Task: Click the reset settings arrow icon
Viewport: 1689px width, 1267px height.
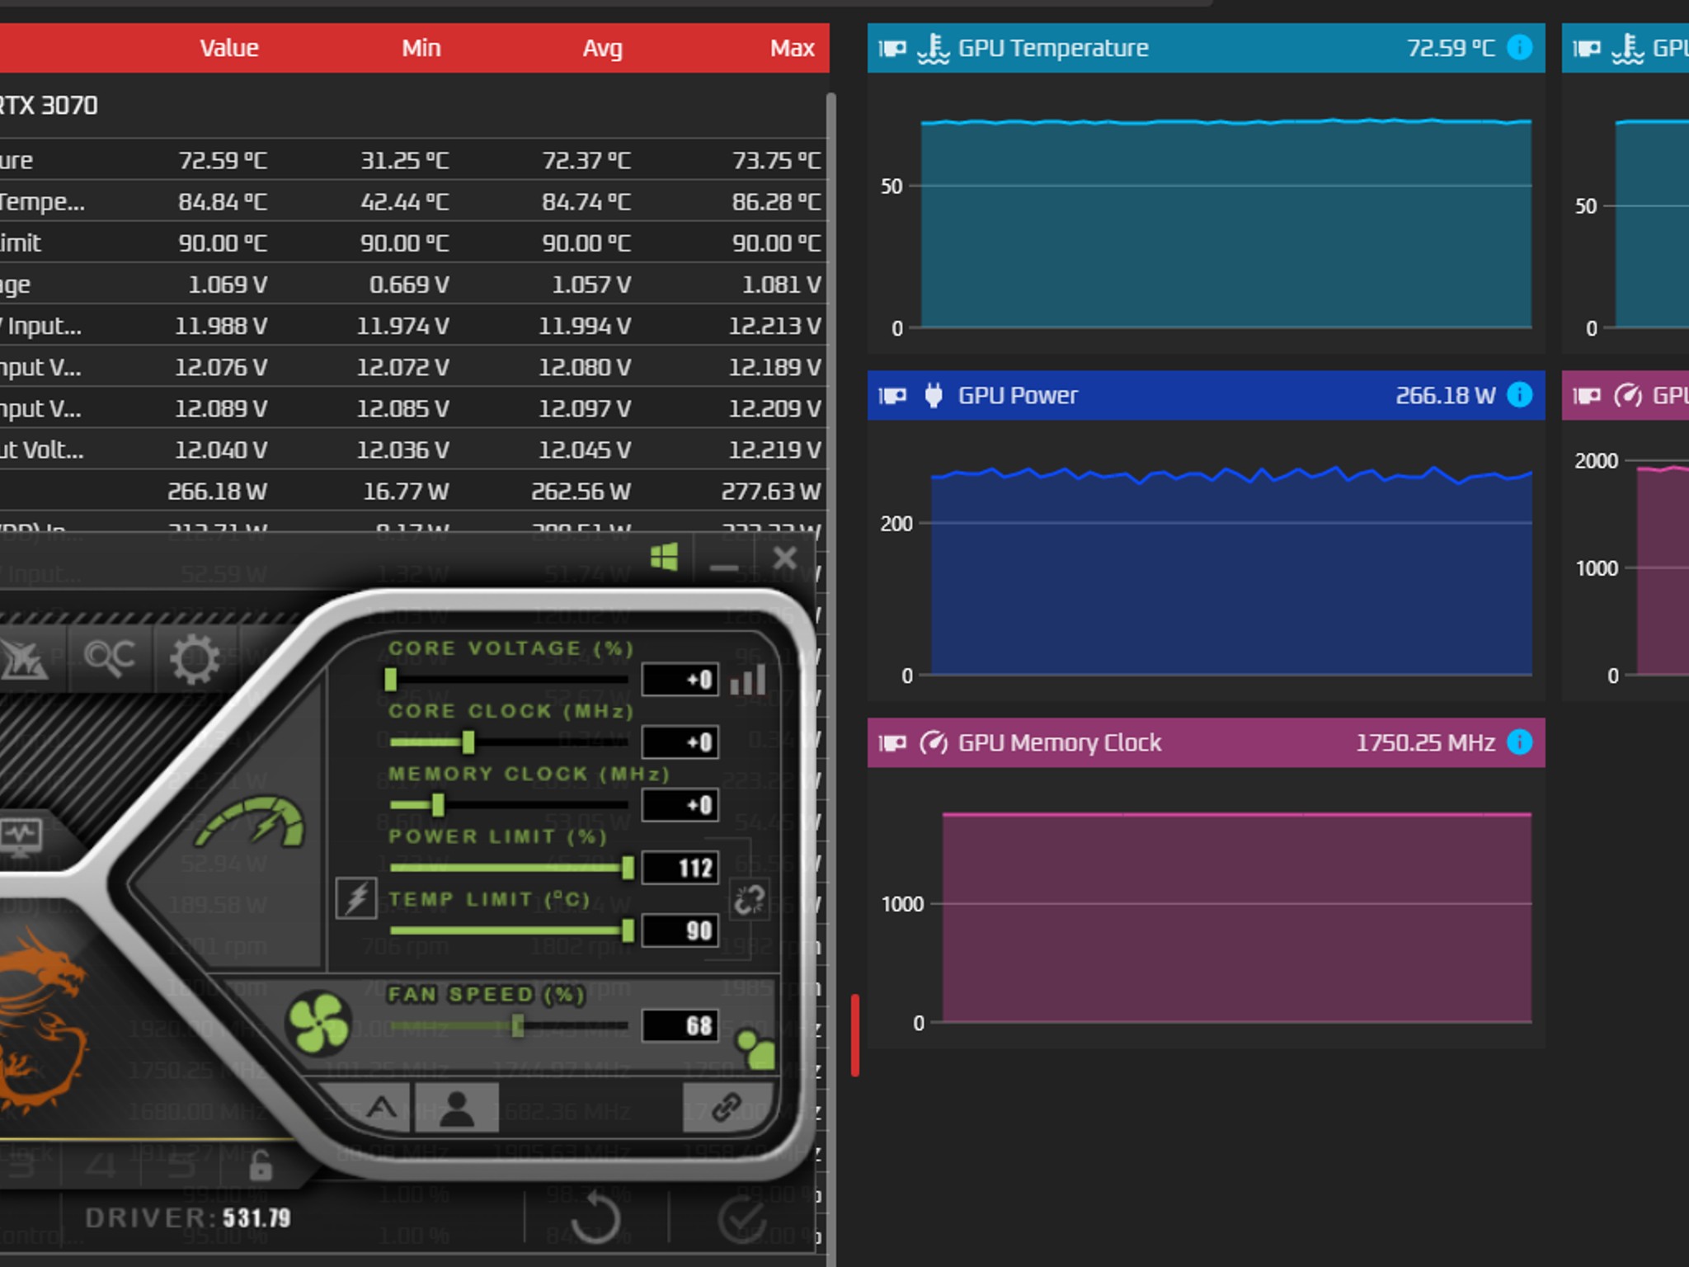Action: pyautogui.click(x=595, y=1218)
